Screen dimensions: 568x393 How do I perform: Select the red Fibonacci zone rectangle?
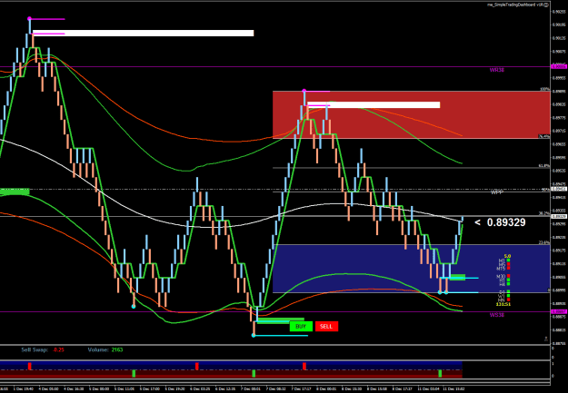pos(411,114)
